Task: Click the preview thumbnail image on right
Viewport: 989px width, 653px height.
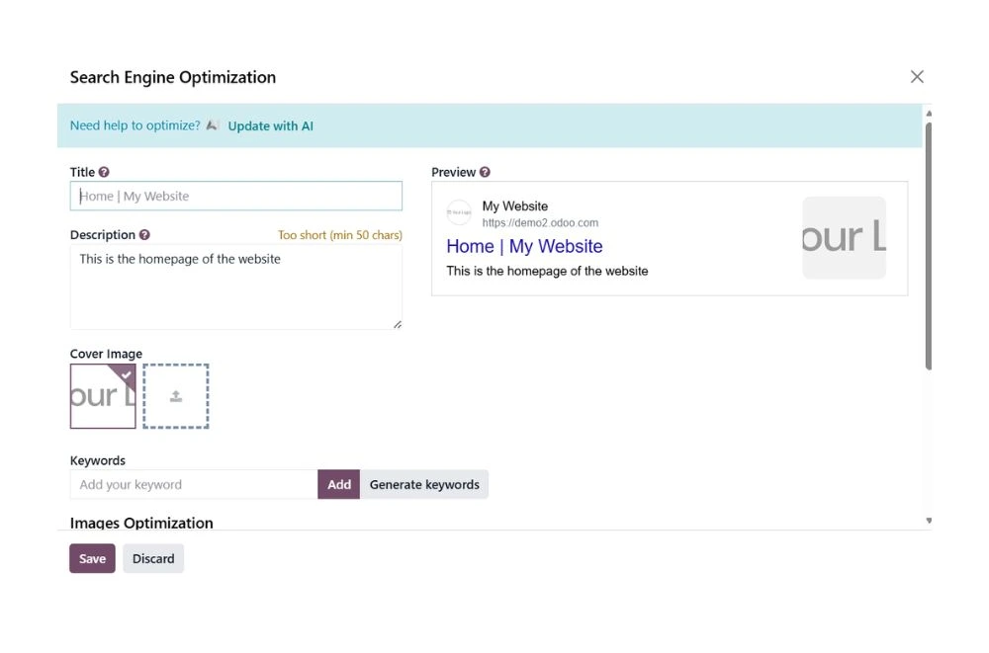Action: [844, 238]
